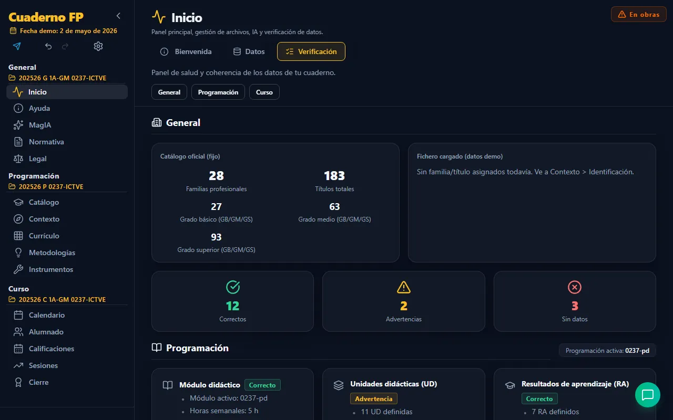Open Sesiones in the sidebar

[67, 365]
